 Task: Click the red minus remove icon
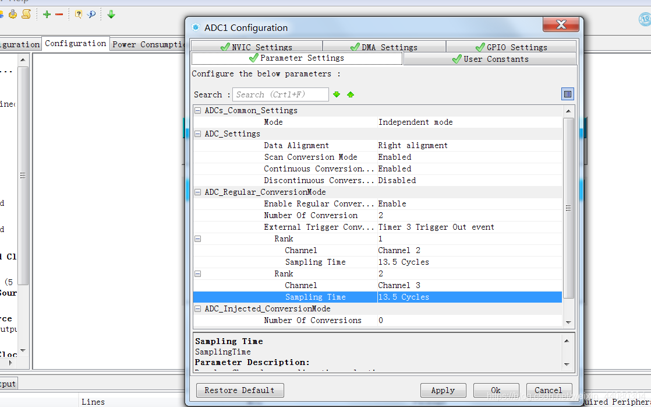(x=59, y=15)
